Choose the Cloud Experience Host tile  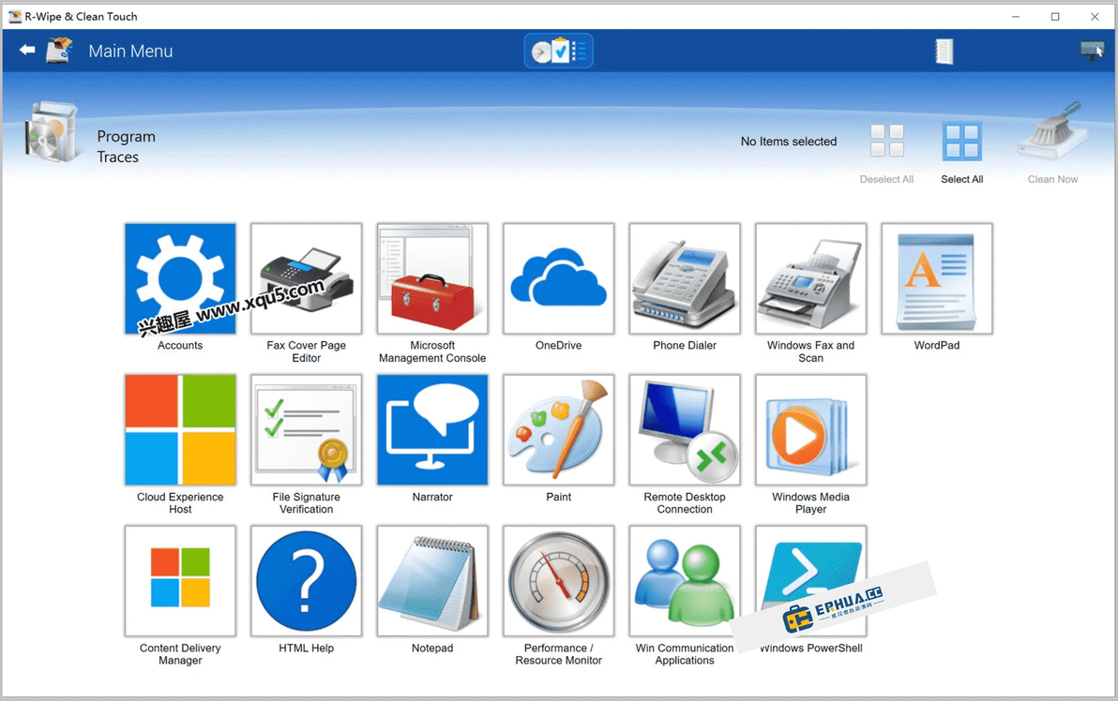click(x=180, y=430)
